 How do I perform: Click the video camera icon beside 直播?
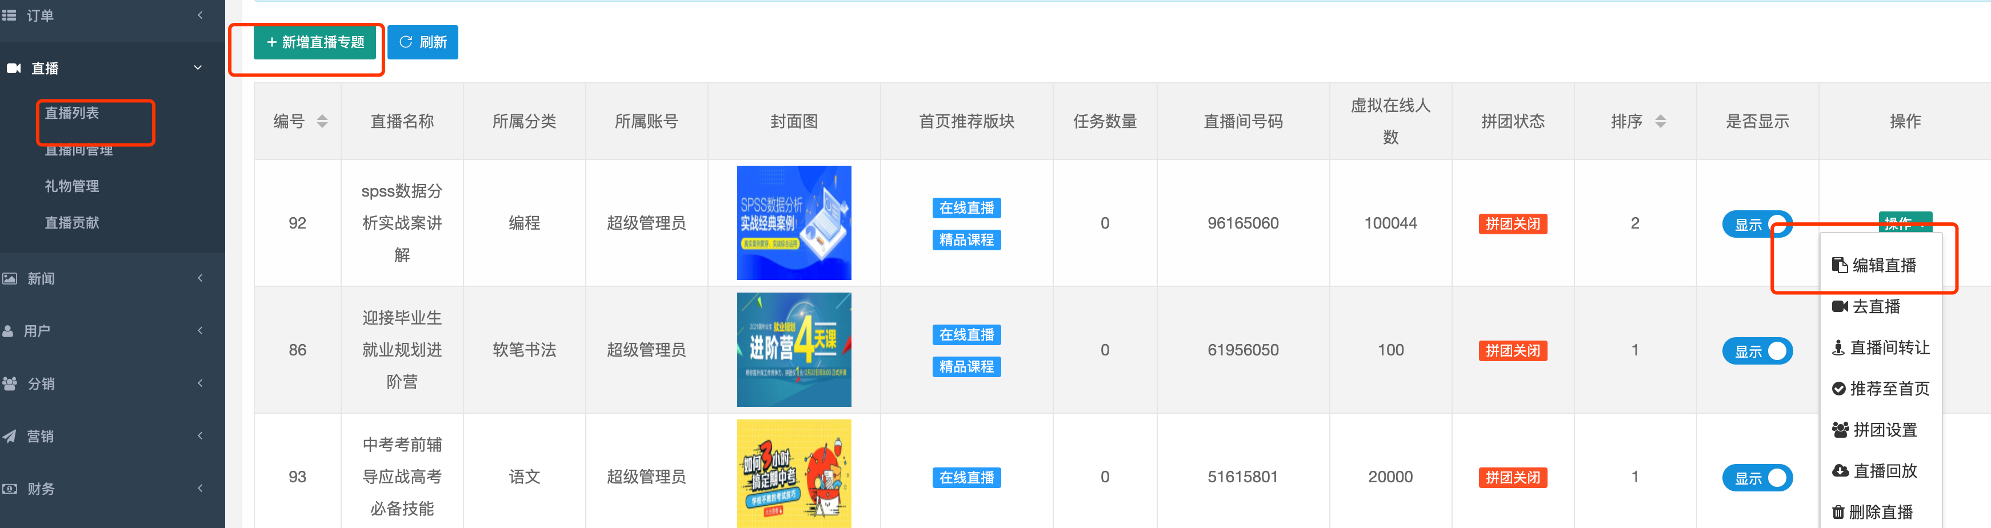click(13, 68)
